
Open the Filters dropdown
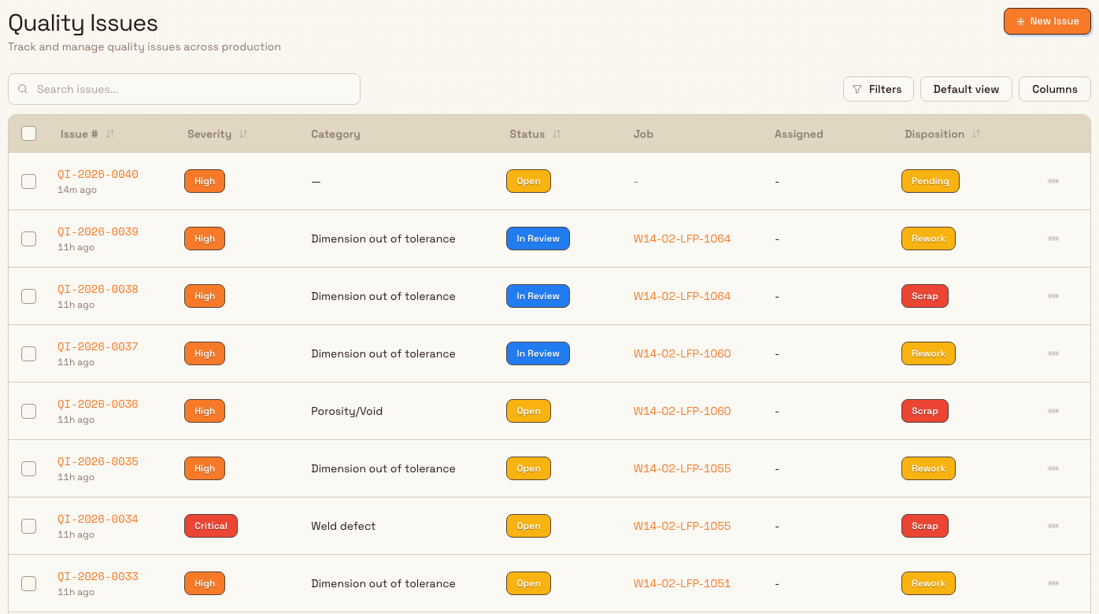click(878, 89)
